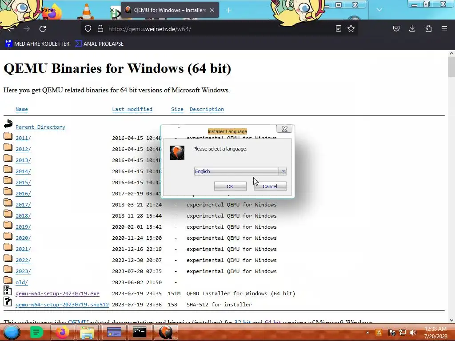Select the QEMU for Windows – Installers tab
Viewport: 455px width, 341px height.
[x=170, y=10]
